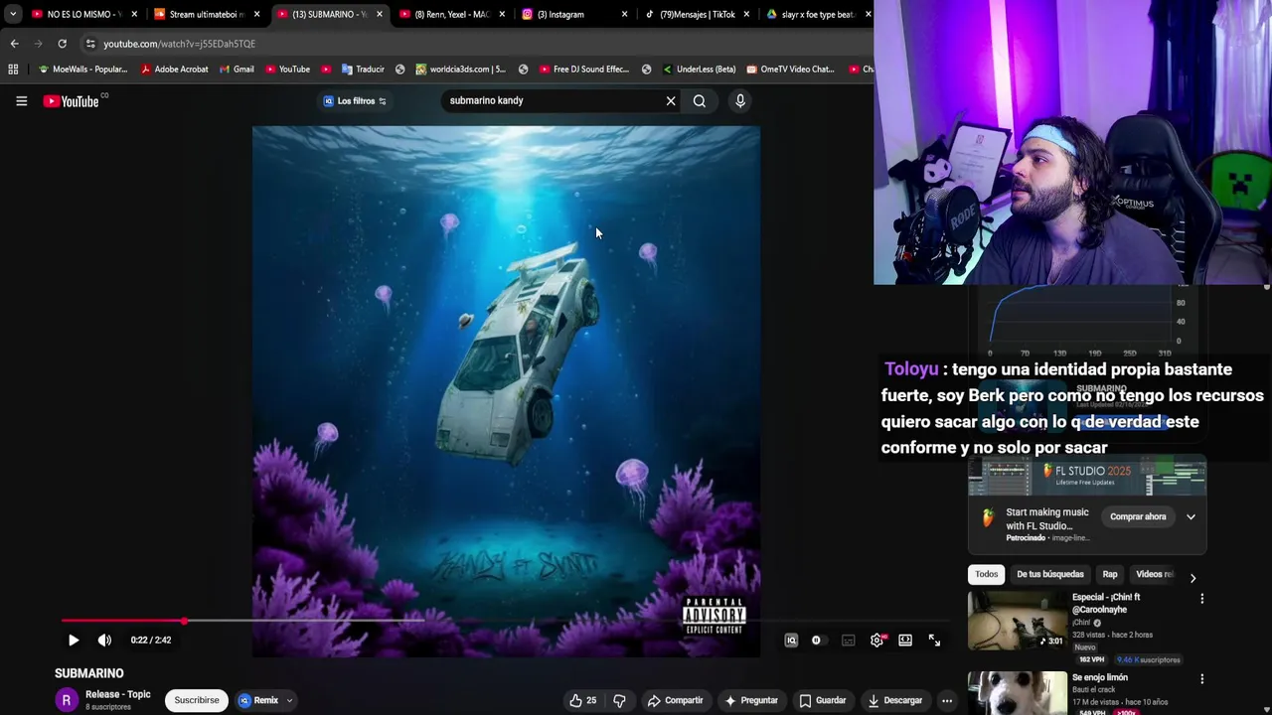This screenshot has width=1272, height=715.
Task: Click the IQ icon in player controls
Action: click(x=791, y=641)
